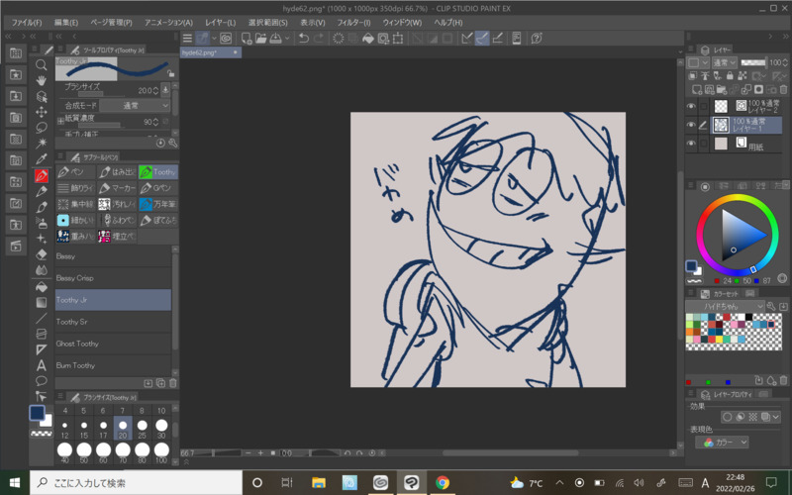The image size is (792, 495).
Task: Select the Lasso selection tool
Action: [42, 128]
